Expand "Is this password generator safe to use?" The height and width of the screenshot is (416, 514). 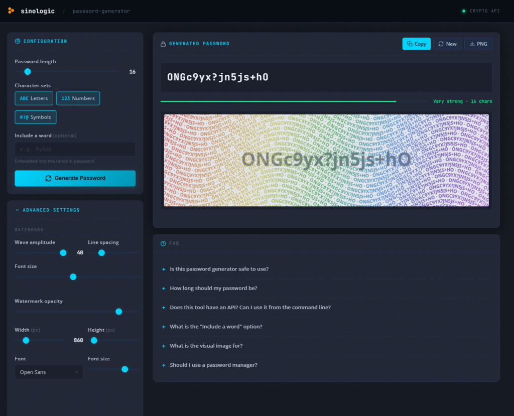[x=219, y=269]
